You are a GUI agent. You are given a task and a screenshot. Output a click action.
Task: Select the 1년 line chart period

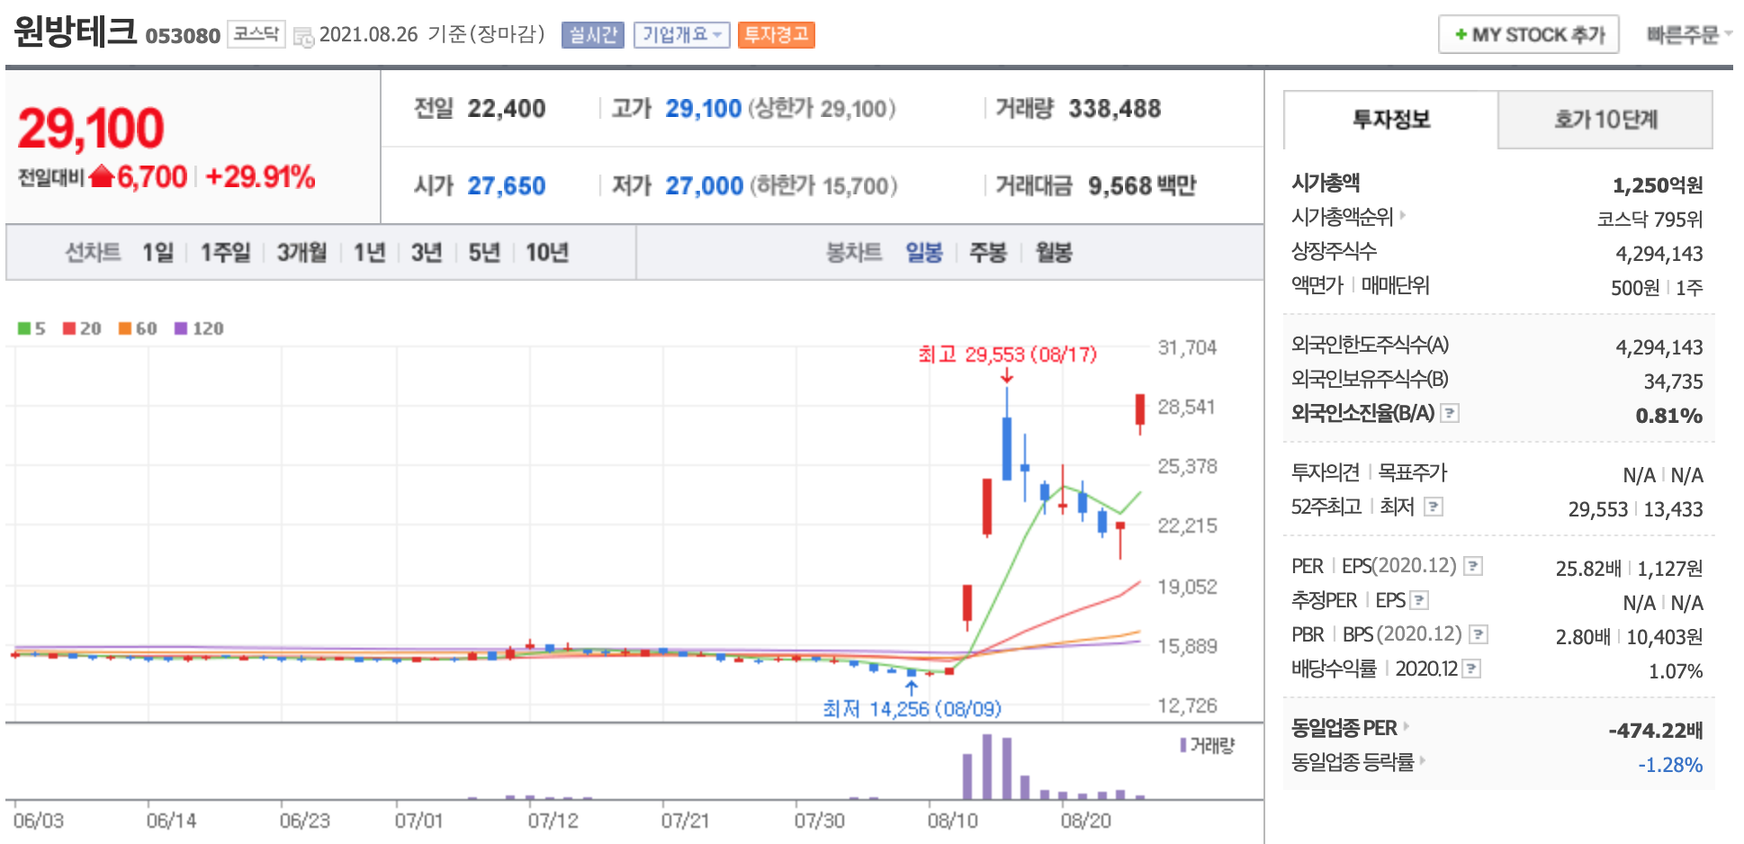pyautogui.click(x=369, y=253)
